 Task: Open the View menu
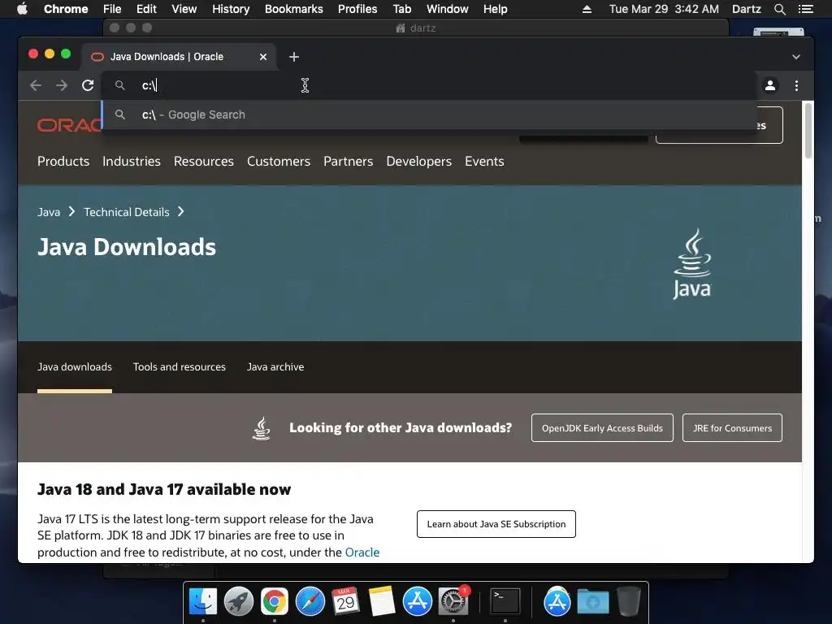coord(184,9)
